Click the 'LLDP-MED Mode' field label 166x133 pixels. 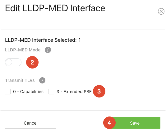pyautogui.click(x=23, y=50)
